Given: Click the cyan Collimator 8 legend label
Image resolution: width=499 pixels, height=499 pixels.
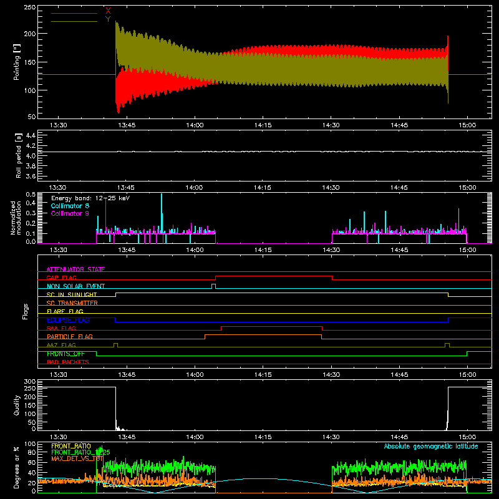Looking at the screenshot, I should point(70,206).
